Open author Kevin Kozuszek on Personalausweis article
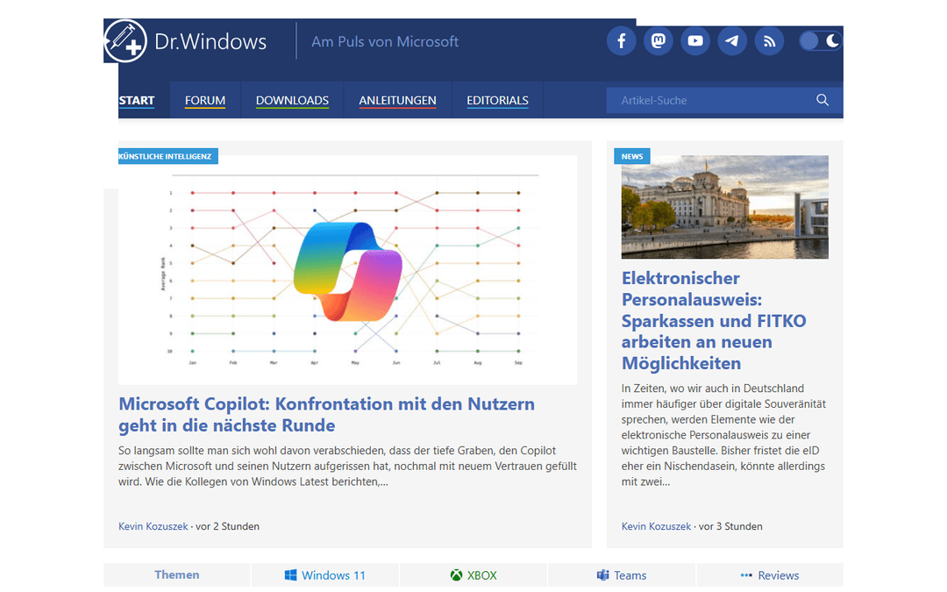The width and height of the screenshot is (947, 592). point(657,526)
